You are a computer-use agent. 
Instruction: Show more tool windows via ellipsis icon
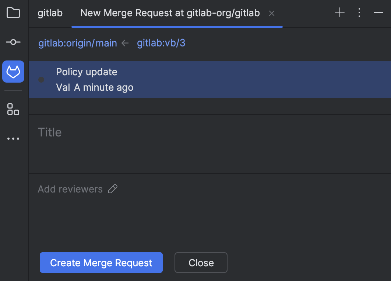[13, 139]
